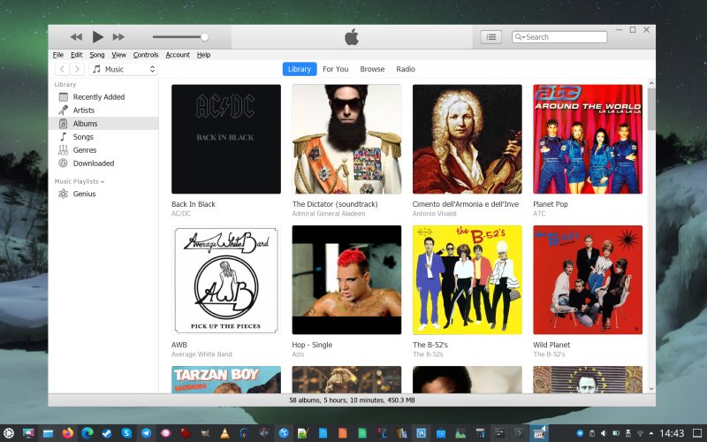Open Skype from the taskbar

pos(126,433)
